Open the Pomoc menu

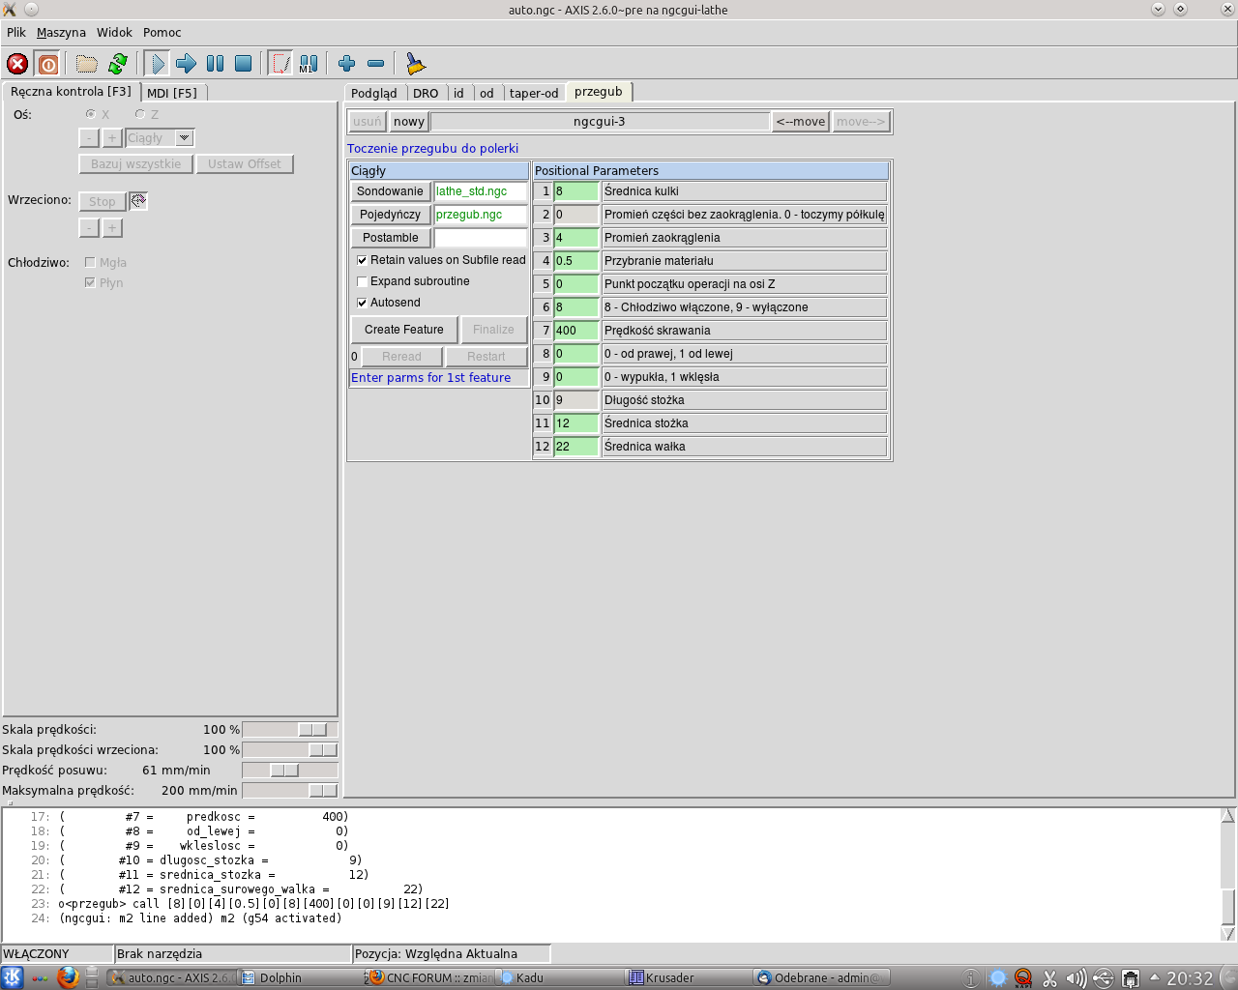[162, 32]
